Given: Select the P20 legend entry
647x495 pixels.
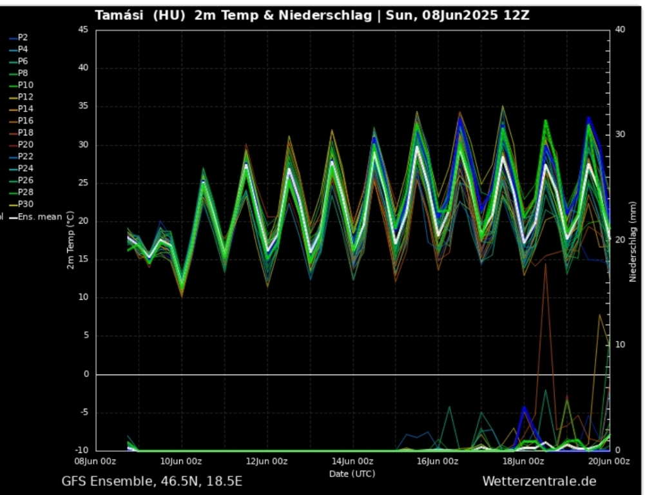Looking at the screenshot, I should click(24, 144).
